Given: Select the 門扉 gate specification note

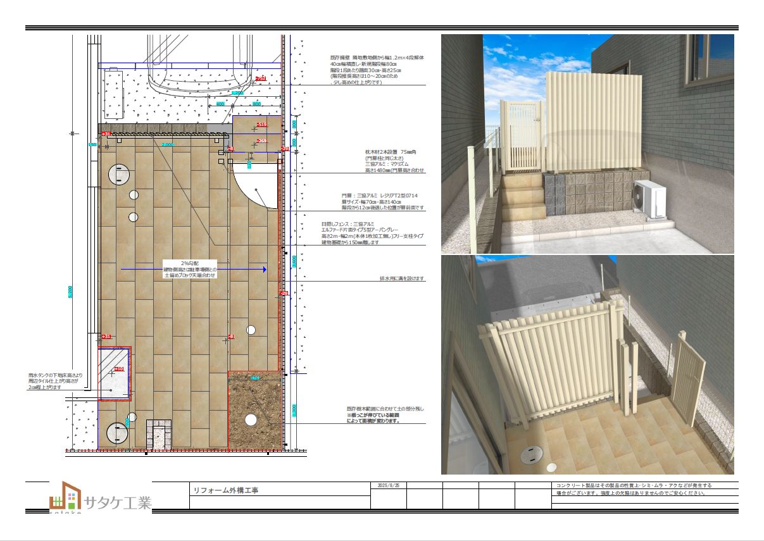Looking at the screenshot, I should (x=382, y=201).
